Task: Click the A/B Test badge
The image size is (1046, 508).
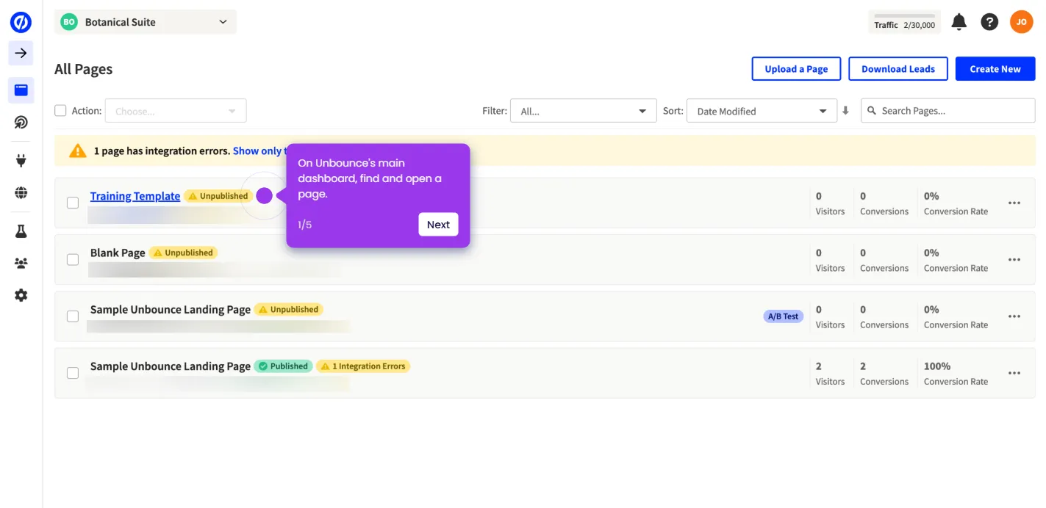Action: pos(784,316)
